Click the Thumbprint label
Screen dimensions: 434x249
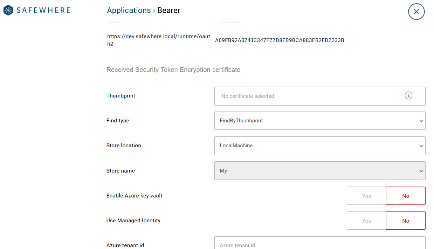point(121,96)
